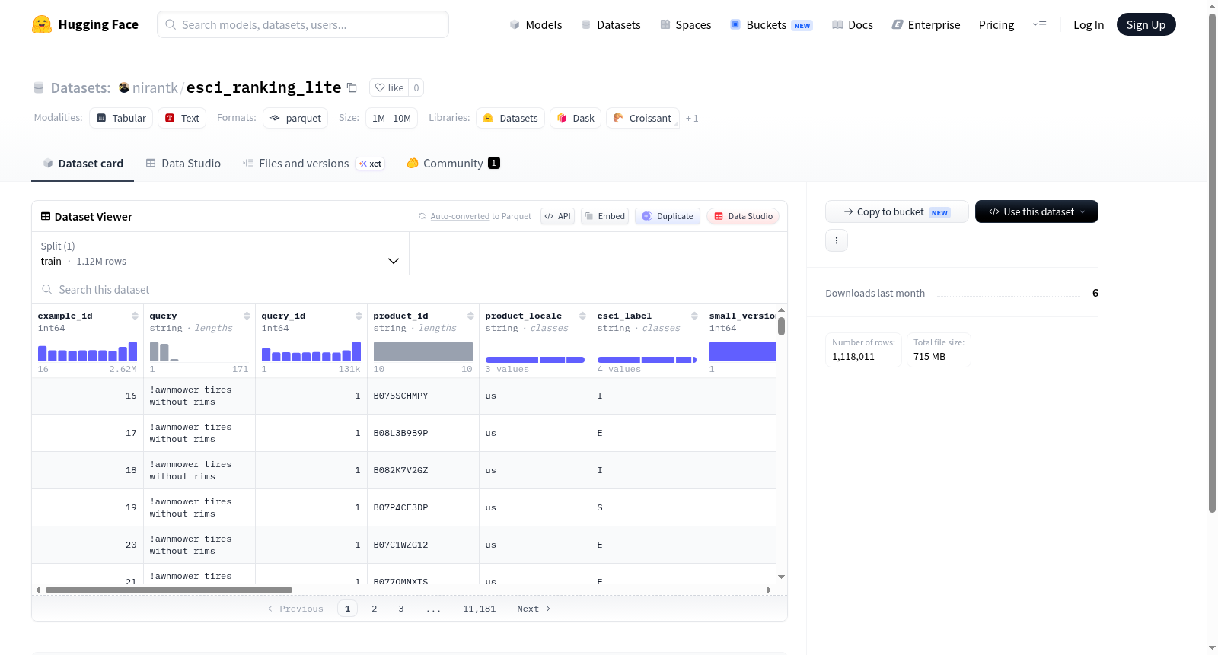Switch to the Data Studio tab

pyautogui.click(x=183, y=163)
